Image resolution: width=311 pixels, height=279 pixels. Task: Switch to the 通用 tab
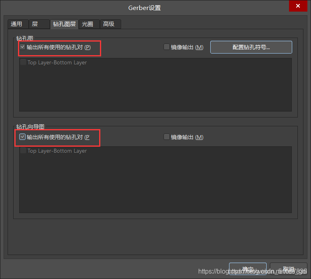point(17,24)
